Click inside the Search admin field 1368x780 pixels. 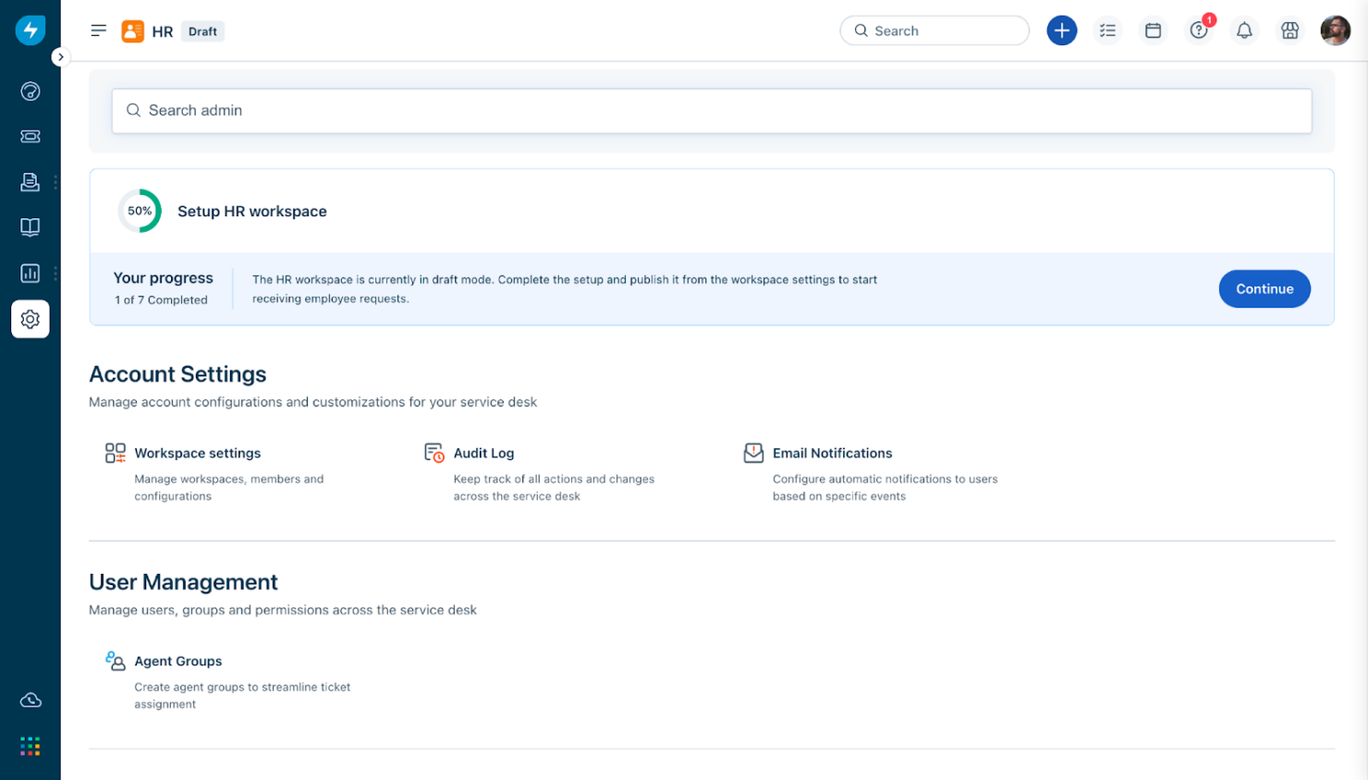(712, 110)
